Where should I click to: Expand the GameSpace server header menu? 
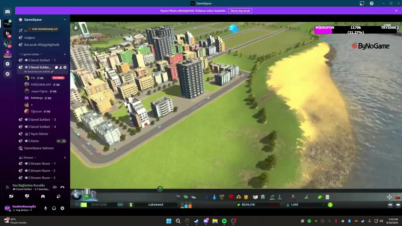(x=42, y=19)
